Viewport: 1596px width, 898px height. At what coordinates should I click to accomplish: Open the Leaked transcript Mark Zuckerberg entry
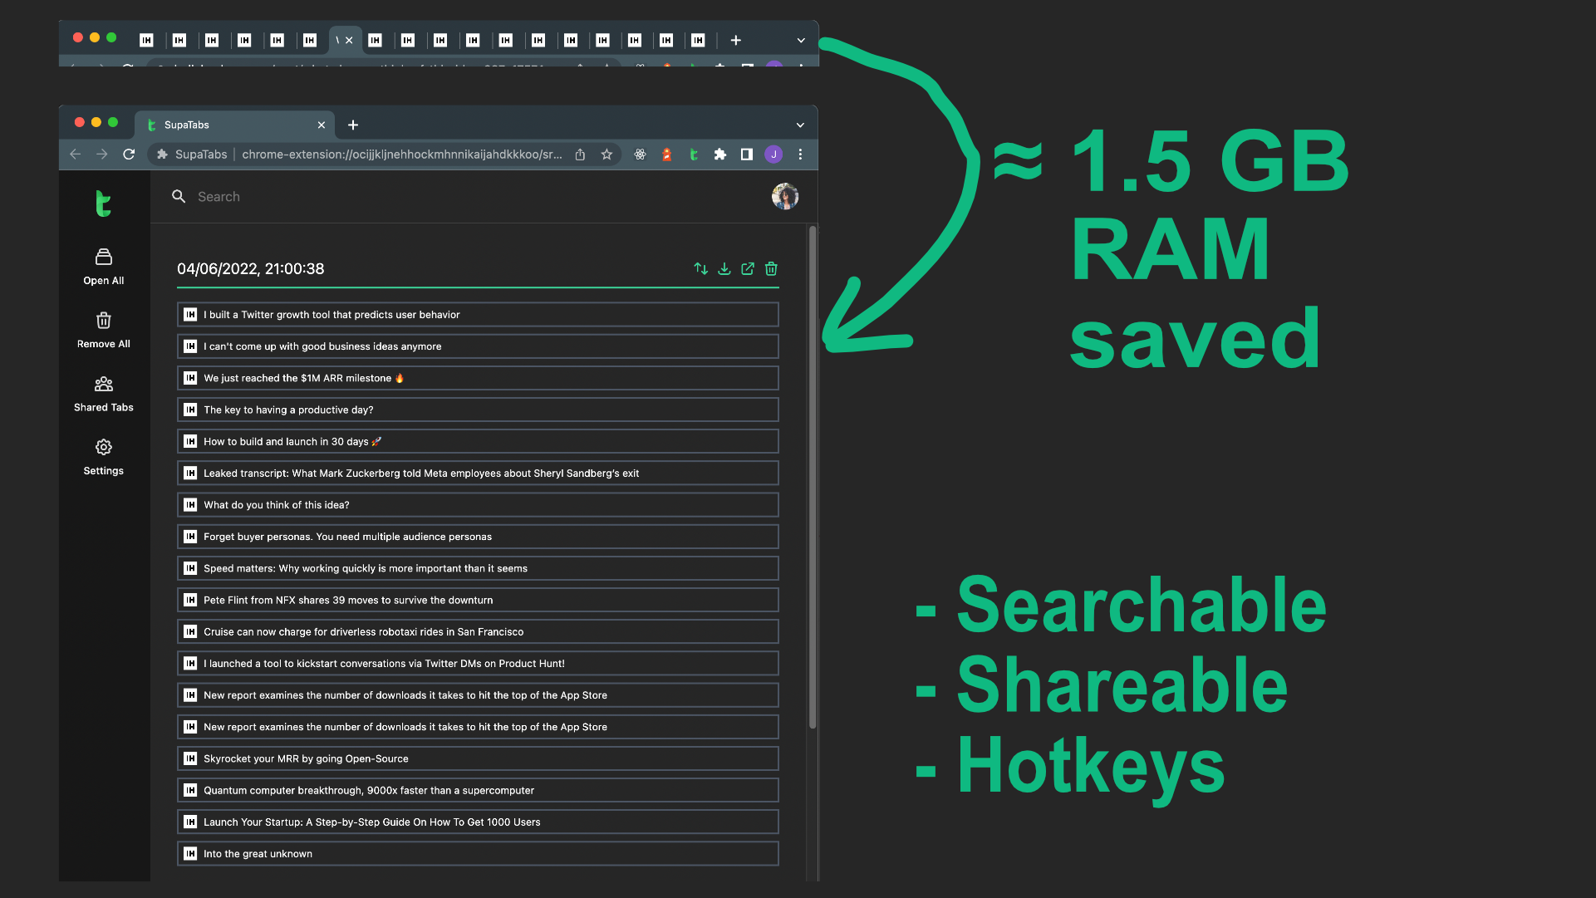tap(478, 474)
